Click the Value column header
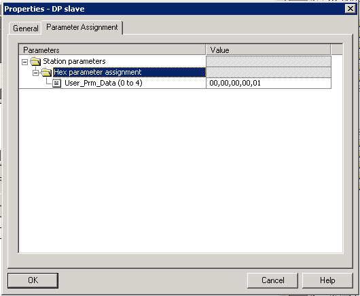This screenshot has width=360, height=296. (268, 50)
